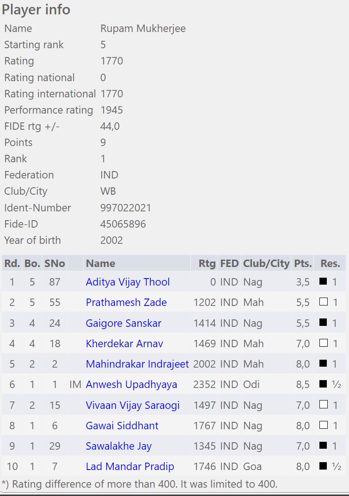The width and height of the screenshot is (349, 496).
Task: Open Anwesh Upadhyaya player link
Action: [131, 384]
